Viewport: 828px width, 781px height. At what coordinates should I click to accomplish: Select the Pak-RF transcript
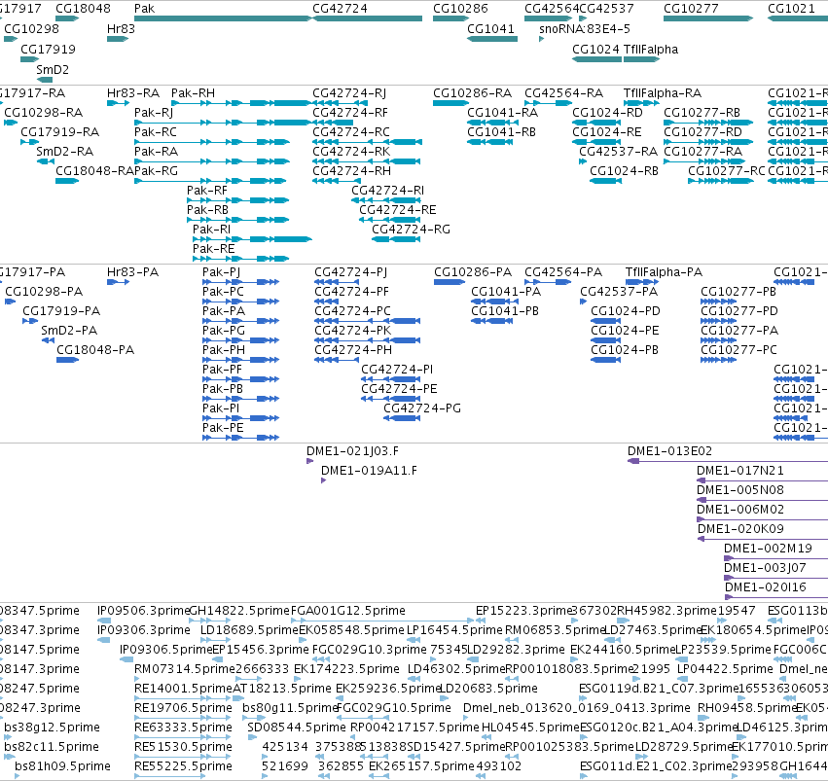[238, 200]
